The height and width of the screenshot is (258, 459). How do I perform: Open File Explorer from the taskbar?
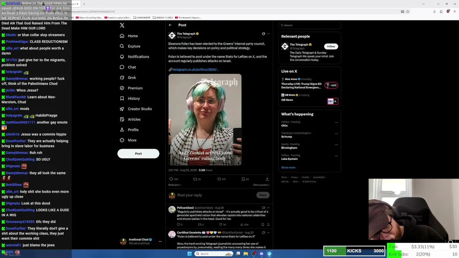pyautogui.click(x=246, y=254)
